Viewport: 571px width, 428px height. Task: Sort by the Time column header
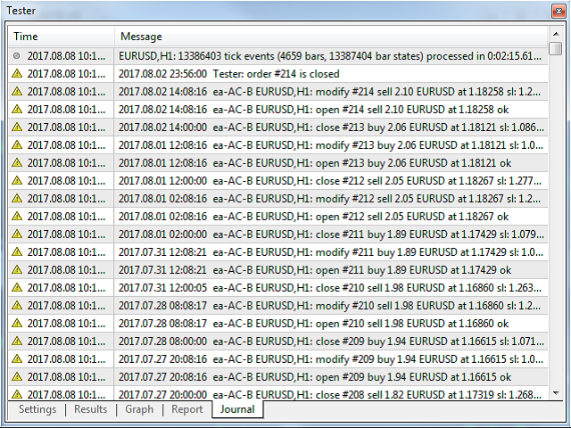62,37
